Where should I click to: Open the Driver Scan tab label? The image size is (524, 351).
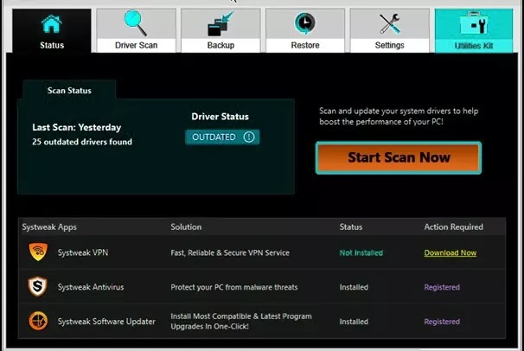[136, 45]
